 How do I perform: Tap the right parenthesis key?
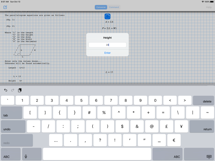tap(107, 126)
